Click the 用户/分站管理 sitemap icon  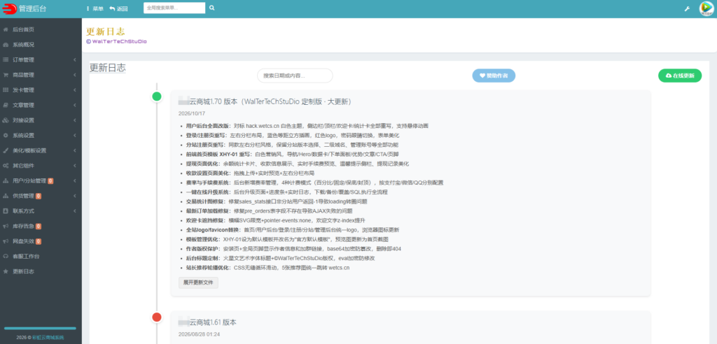pos(6,181)
